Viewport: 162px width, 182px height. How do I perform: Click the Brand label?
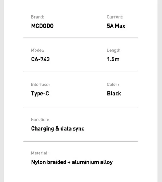[38, 17]
